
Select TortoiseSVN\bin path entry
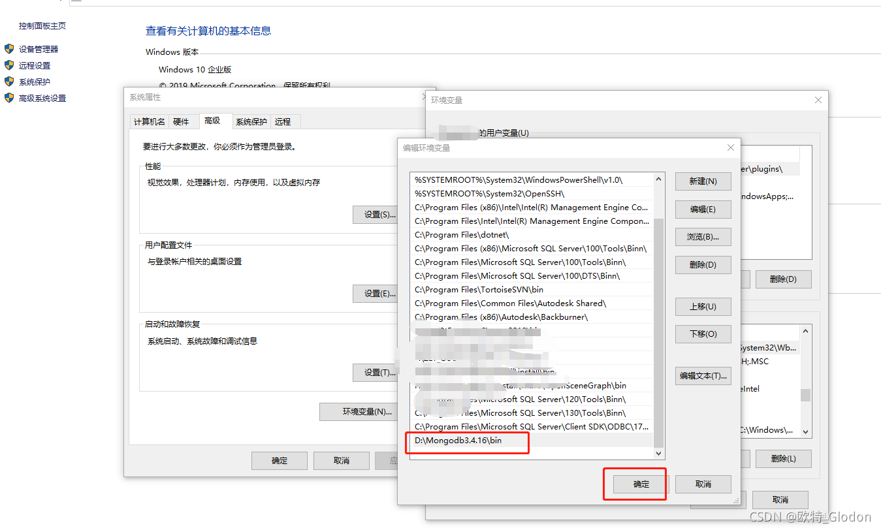[532, 290]
